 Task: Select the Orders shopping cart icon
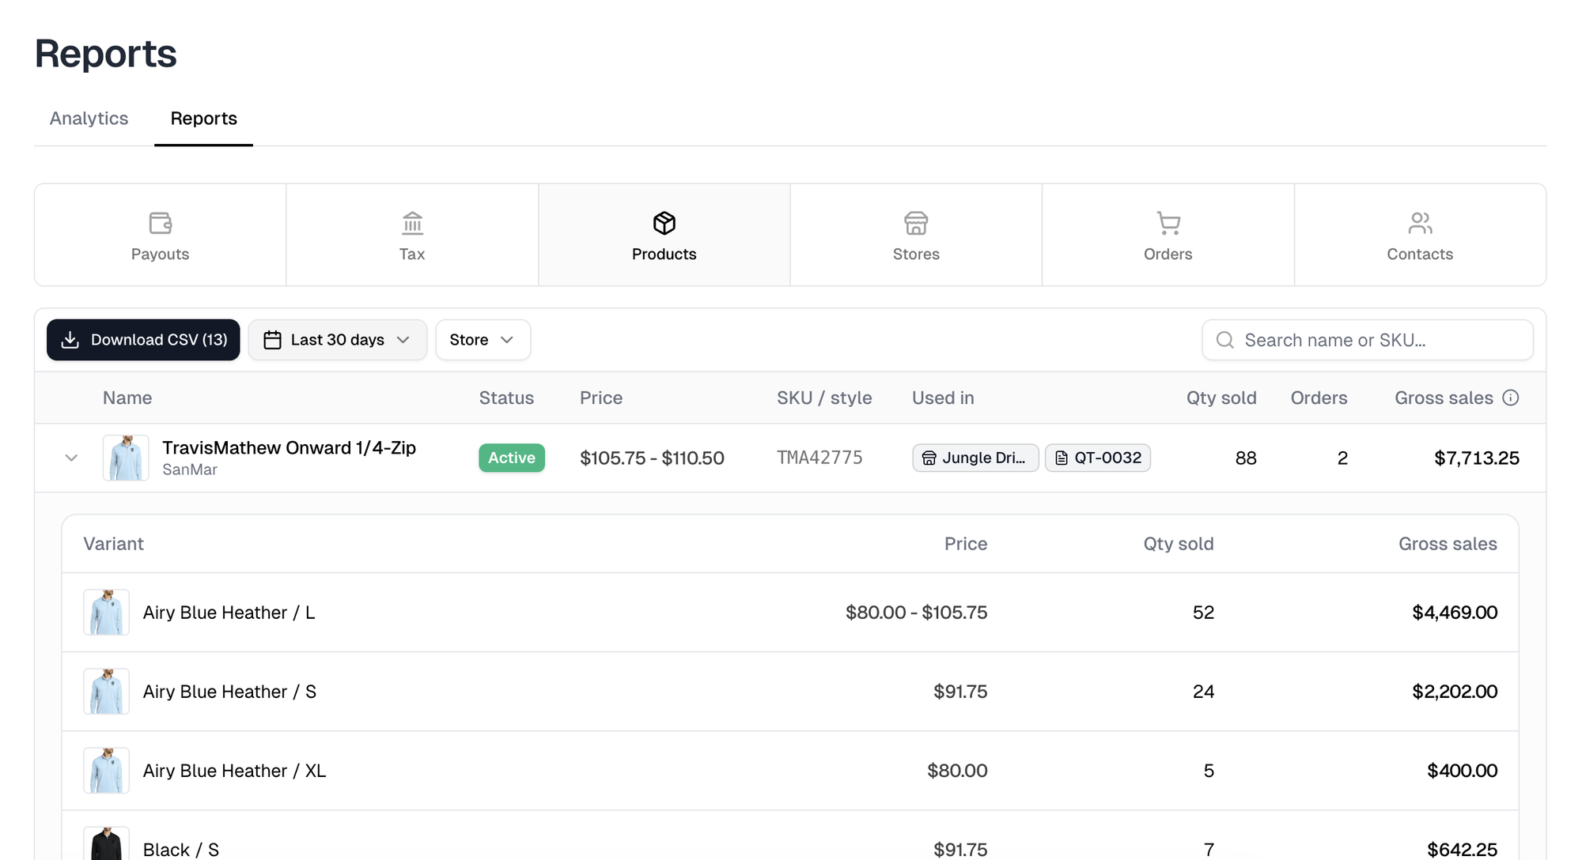[x=1168, y=223]
